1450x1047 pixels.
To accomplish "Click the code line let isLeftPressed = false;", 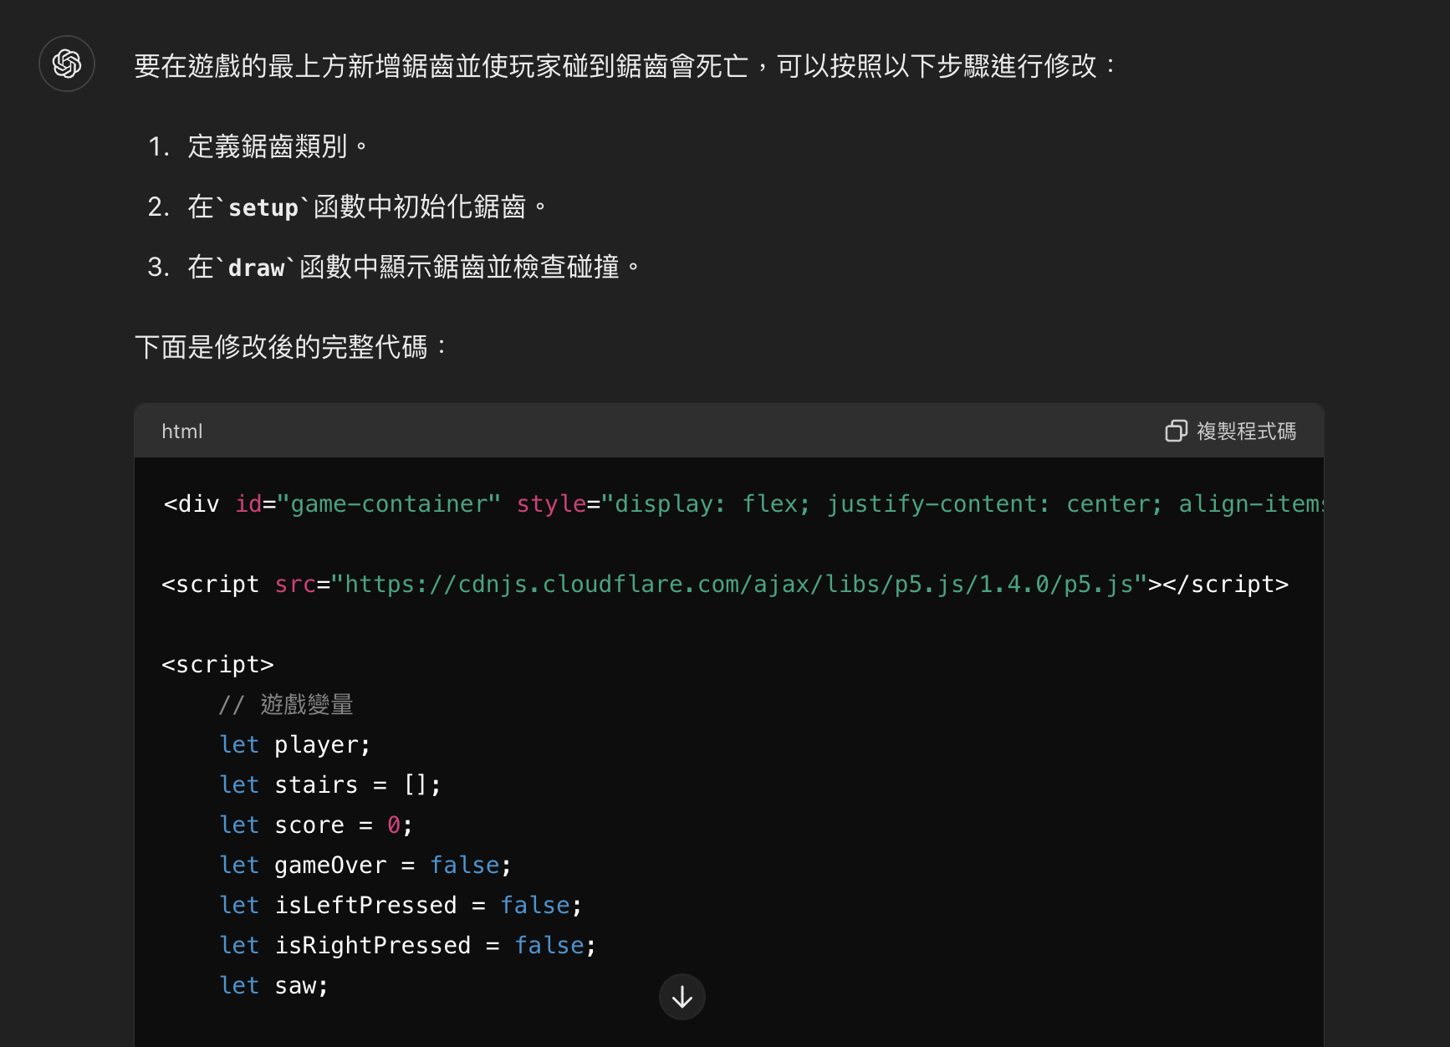I will (x=401, y=905).
